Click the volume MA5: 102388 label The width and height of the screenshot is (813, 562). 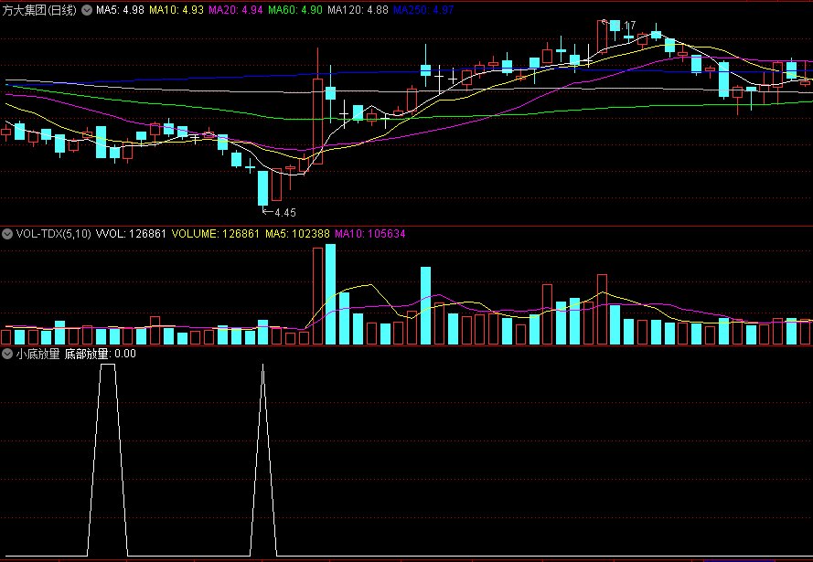297,234
